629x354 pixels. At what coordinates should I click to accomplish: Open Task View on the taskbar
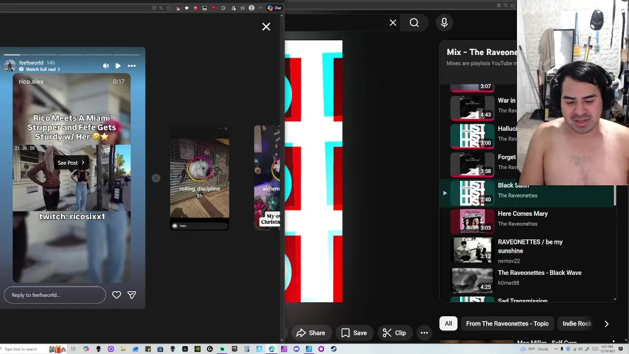pos(73,349)
